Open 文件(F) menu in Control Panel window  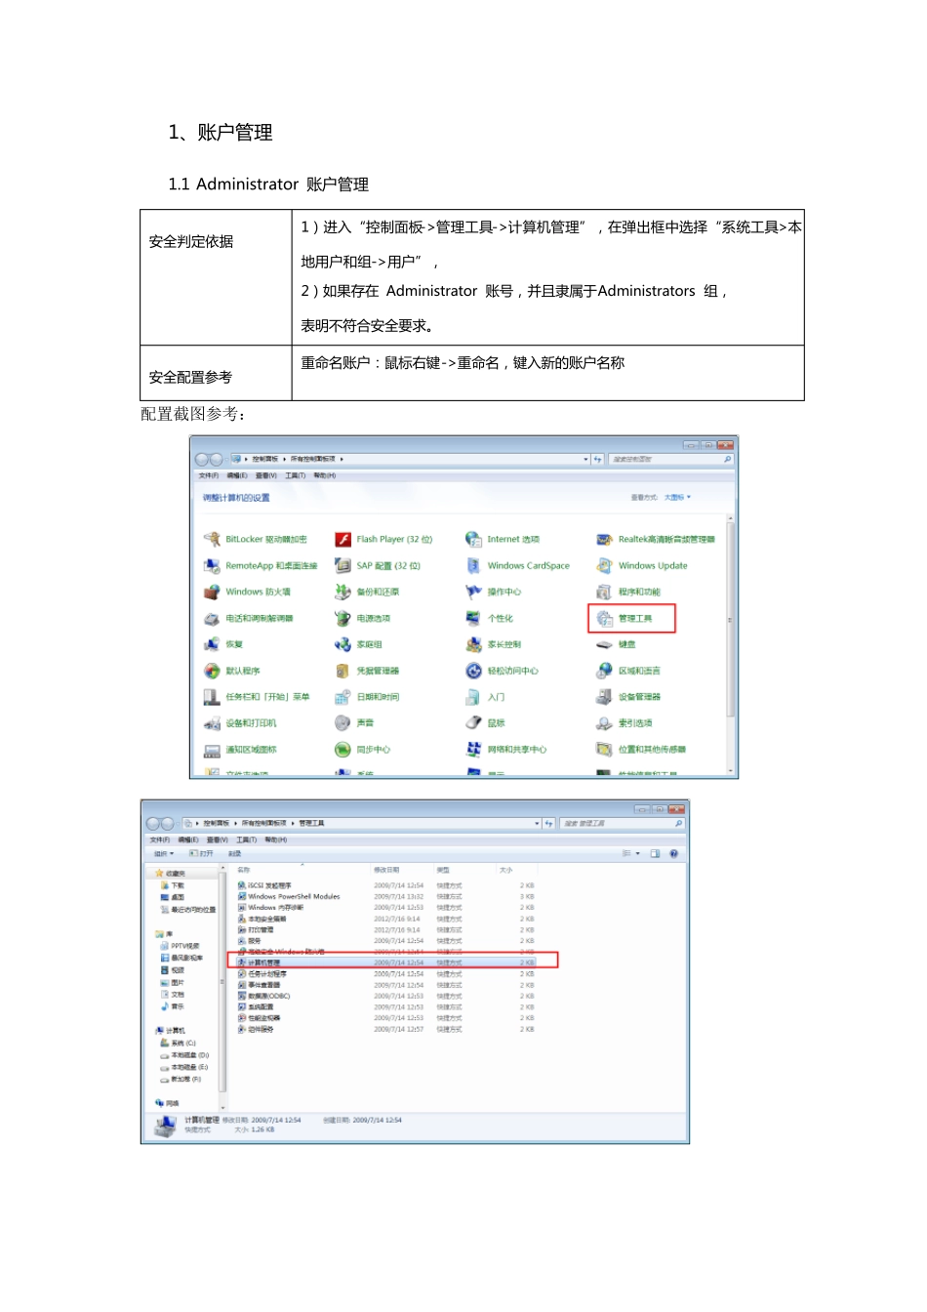click(x=209, y=475)
